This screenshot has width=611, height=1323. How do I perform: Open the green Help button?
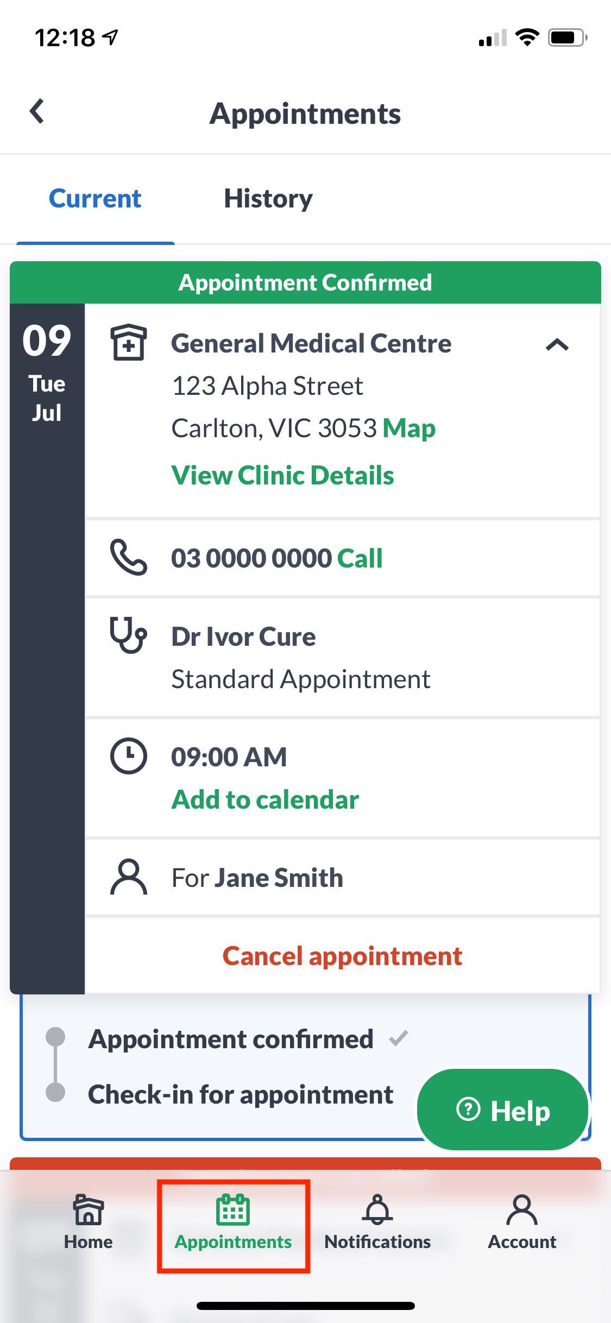pyautogui.click(x=503, y=1110)
